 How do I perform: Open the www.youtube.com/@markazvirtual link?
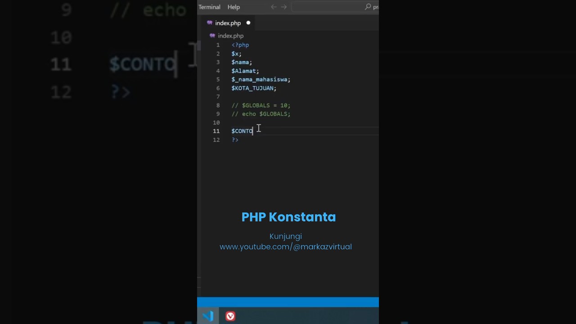click(286, 247)
